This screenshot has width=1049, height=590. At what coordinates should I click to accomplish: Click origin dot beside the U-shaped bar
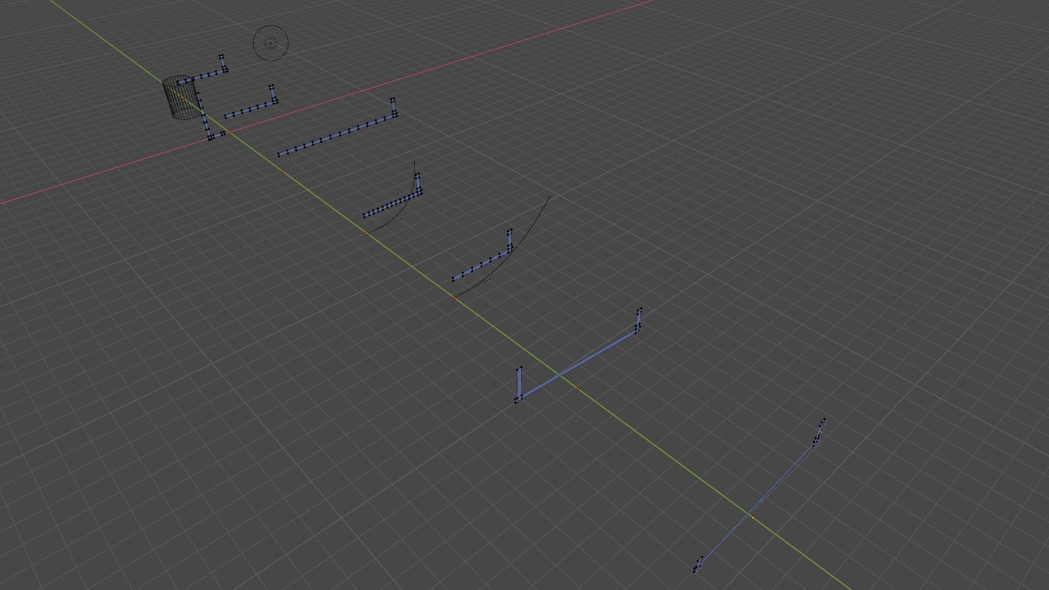[578, 389]
